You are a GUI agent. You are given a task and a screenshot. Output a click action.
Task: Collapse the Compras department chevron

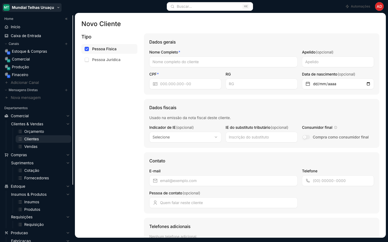(x=68, y=155)
